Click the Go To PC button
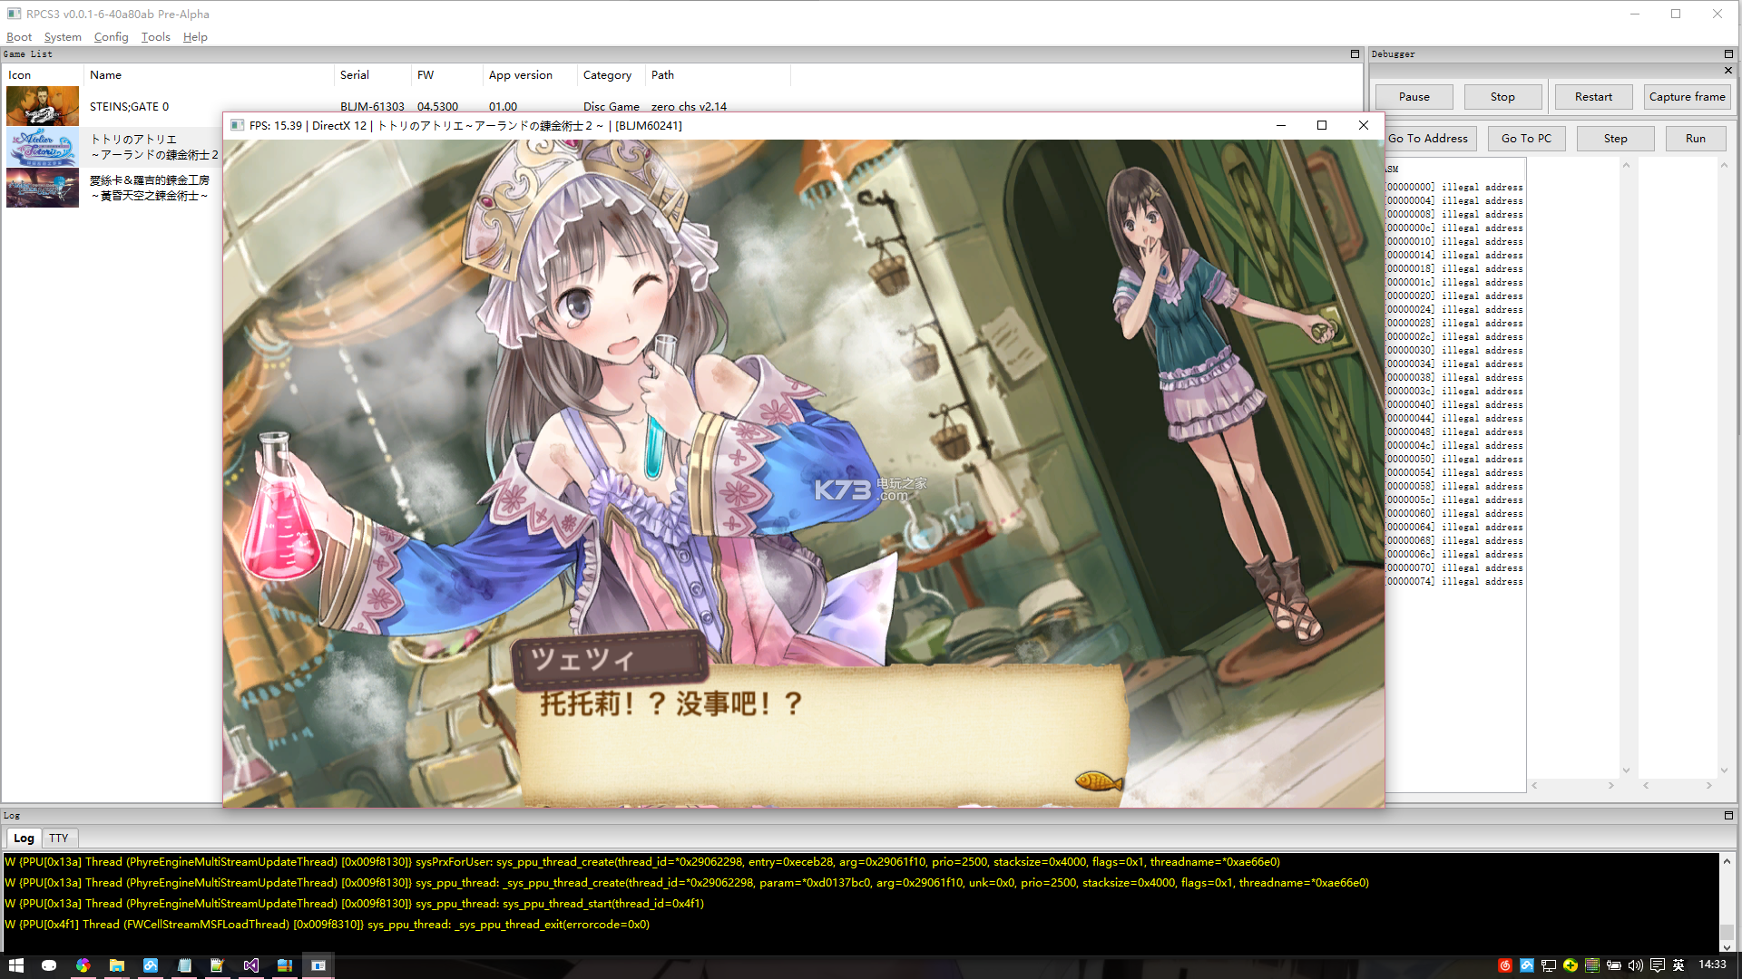Screen dimensions: 1742x979 (1526, 139)
